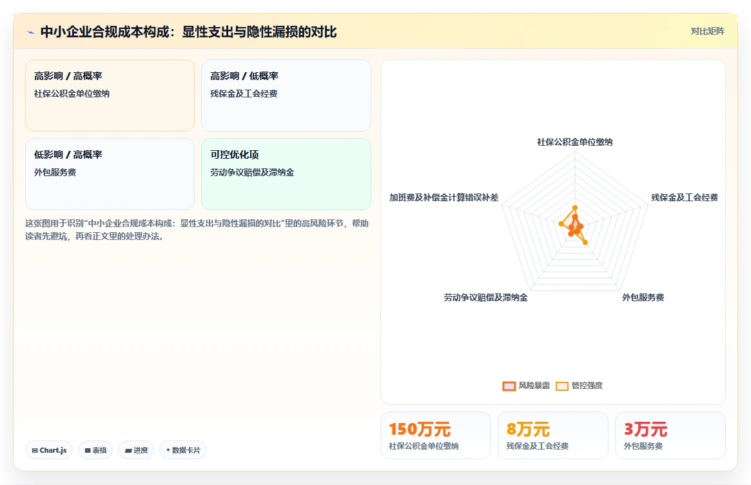Click the description paragraph starting 这张图用于识别

[197, 230]
